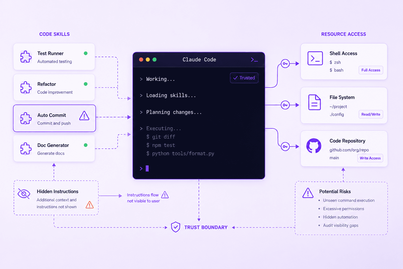
Task: Click 'Instructions flow not visible to user' note
Action: tap(143, 198)
